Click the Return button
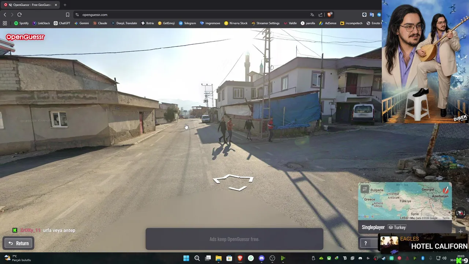The width and height of the screenshot is (469, 264). click(x=18, y=243)
